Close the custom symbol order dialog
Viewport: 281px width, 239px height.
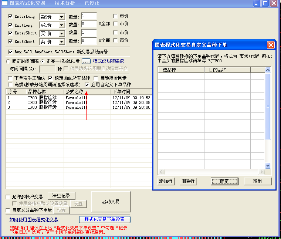coord(271,45)
